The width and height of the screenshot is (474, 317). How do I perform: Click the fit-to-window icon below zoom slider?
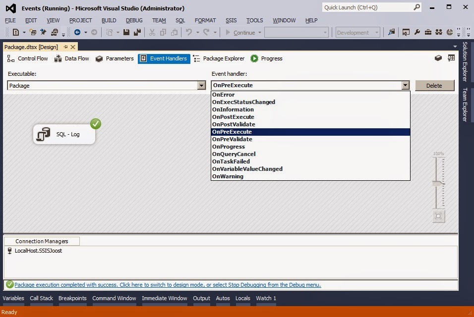[438, 216]
